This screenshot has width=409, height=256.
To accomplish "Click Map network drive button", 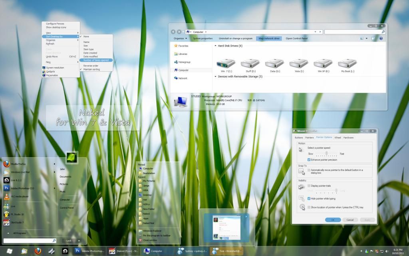I will pos(269,38).
